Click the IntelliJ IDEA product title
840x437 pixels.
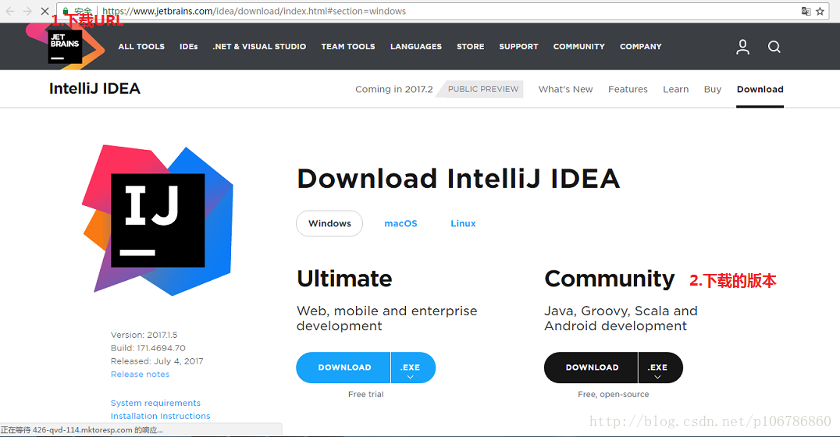94,88
